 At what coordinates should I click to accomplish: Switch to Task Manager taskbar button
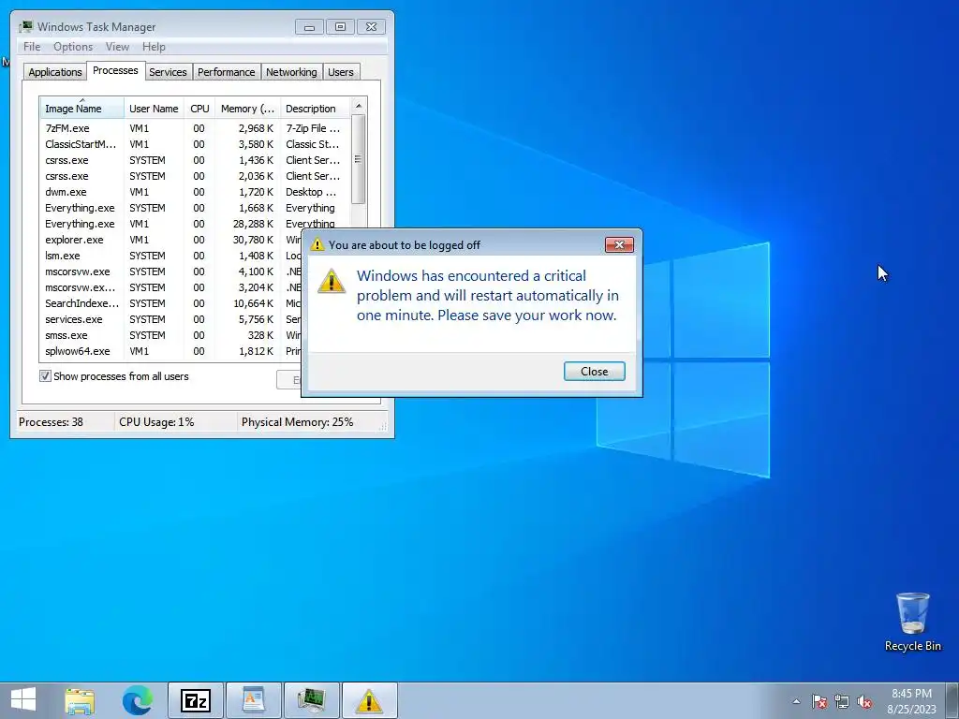coord(311,700)
